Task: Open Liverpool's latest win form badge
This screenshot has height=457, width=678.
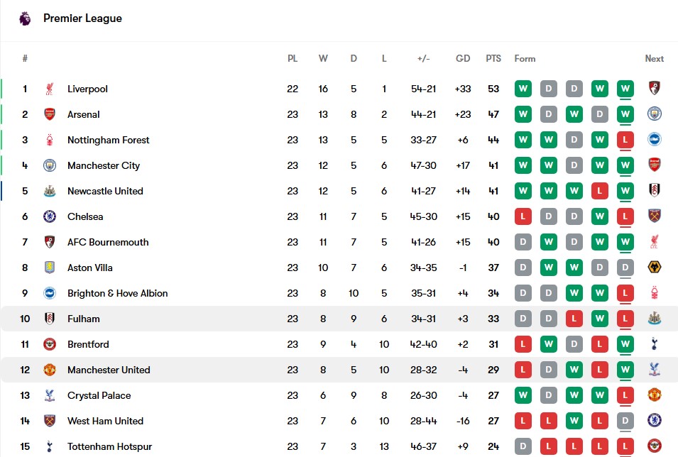Action: click(x=625, y=89)
